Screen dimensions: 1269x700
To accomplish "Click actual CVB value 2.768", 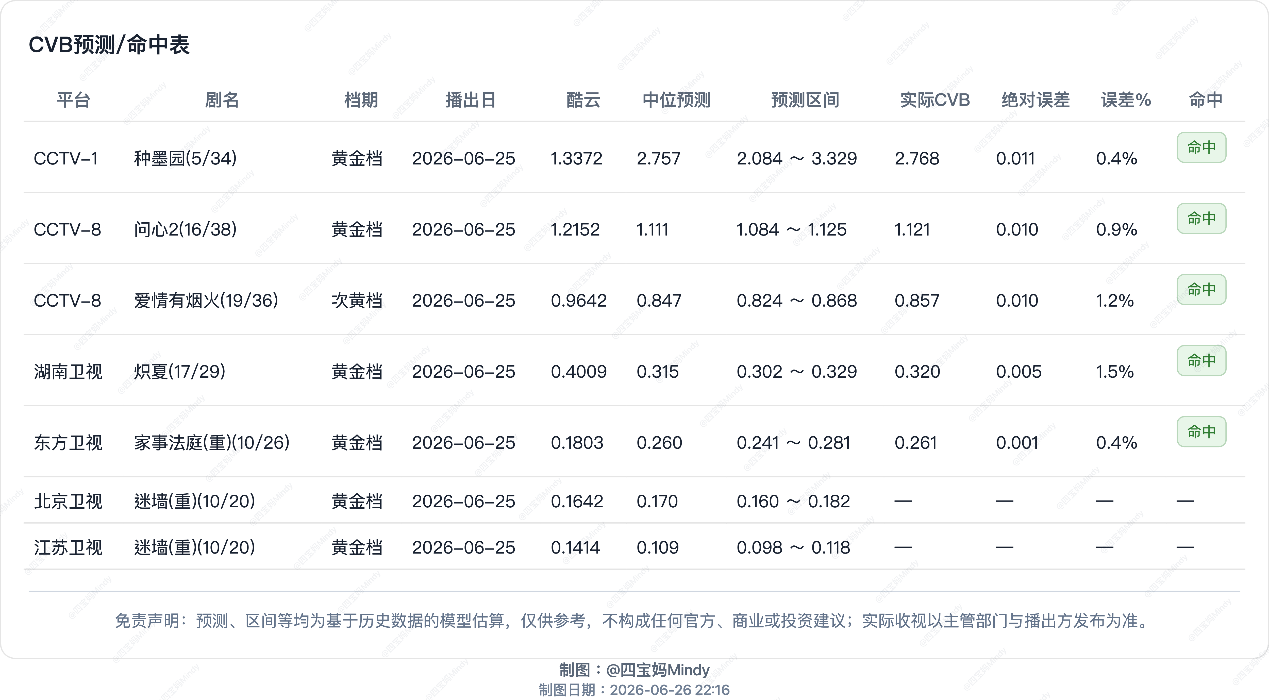I will (x=917, y=159).
